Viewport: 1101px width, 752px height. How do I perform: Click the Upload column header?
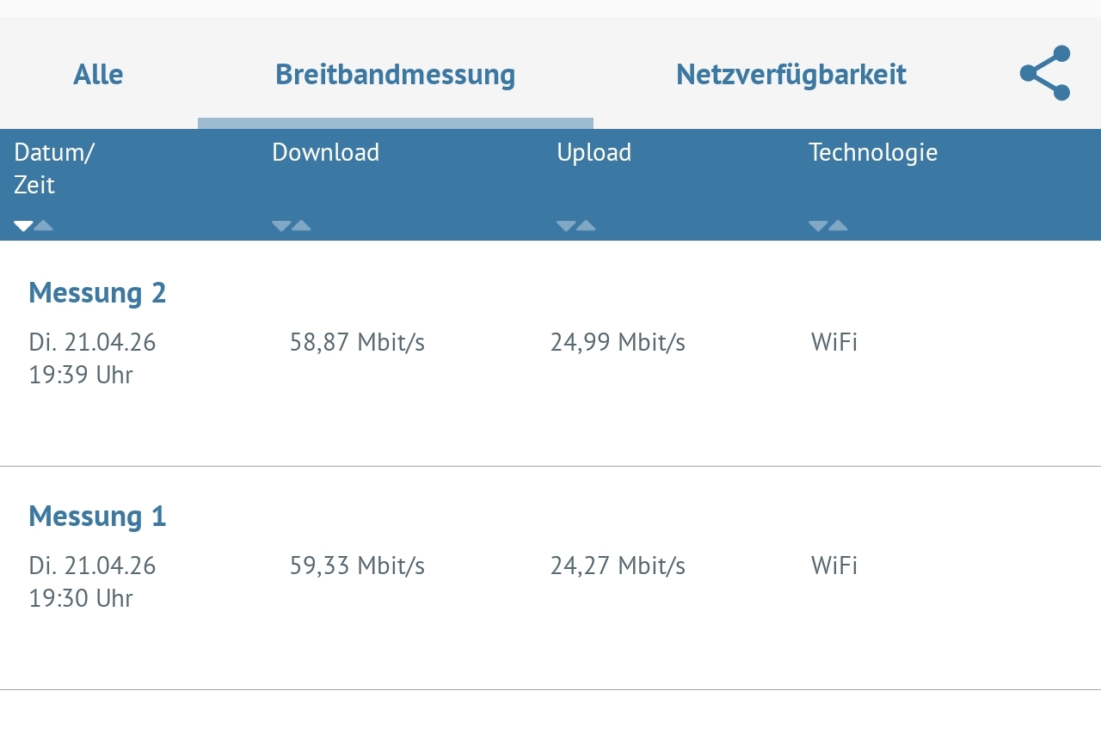click(594, 153)
